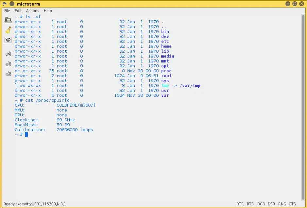
Task: Click the link count '35'
Action: (51, 71)
